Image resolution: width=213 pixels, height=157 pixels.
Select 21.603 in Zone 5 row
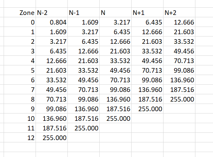pyautogui.click(x=52, y=70)
